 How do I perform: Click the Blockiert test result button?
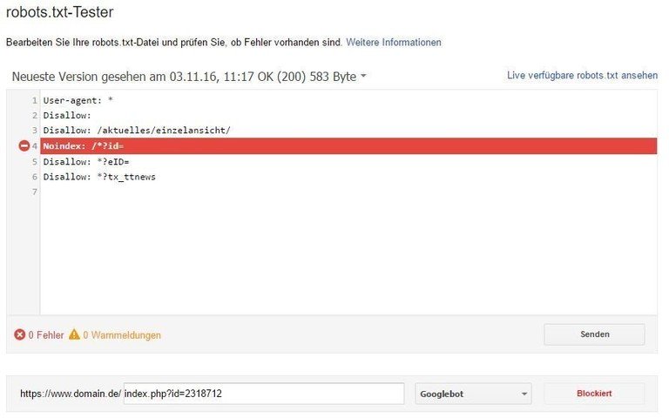[x=594, y=394]
